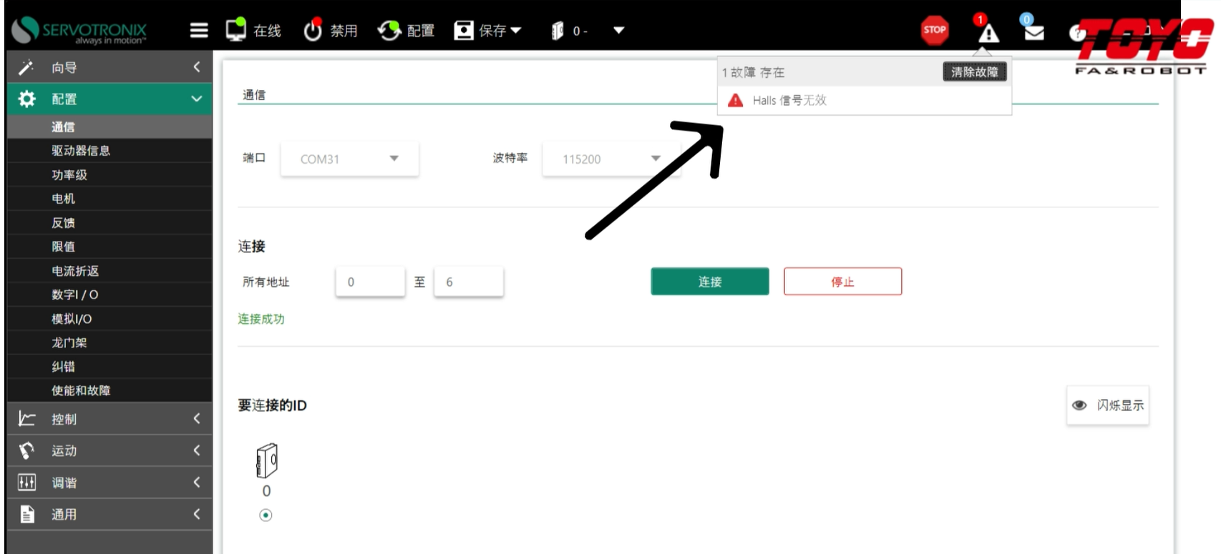Click the hamburger menu icon
Screen dimensions: 1221x554
(199, 30)
